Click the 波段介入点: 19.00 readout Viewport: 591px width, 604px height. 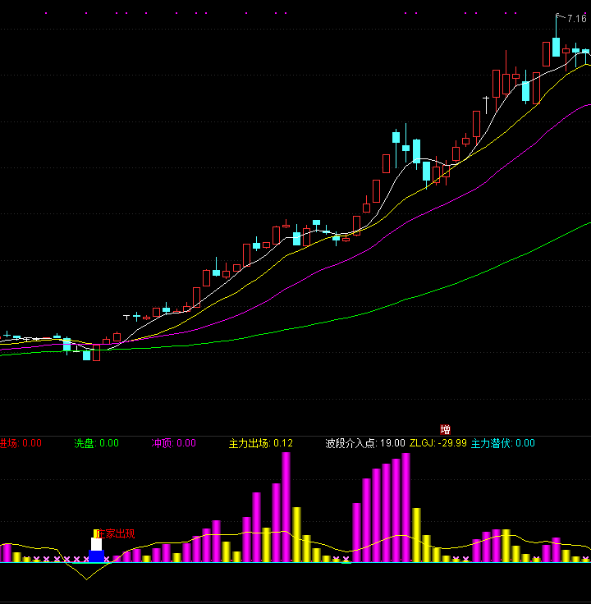364,443
